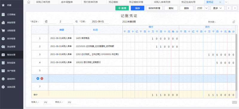Go to the home tab icon
Viewport: 239px width, 109px height.
pos(28,2)
